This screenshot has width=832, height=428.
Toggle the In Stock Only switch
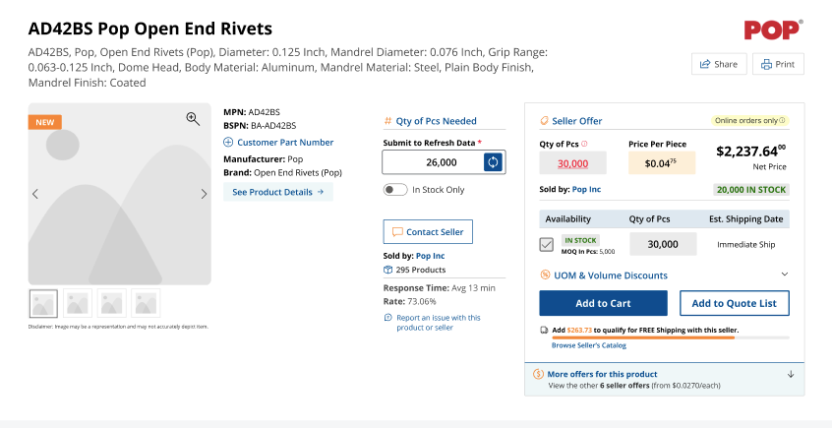(395, 190)
